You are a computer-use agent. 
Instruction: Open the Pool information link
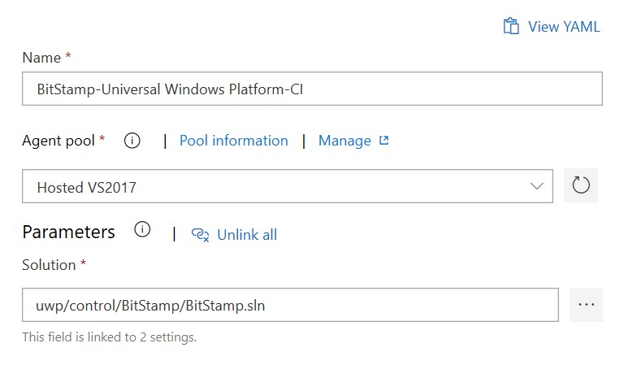[x=233, y=141]
